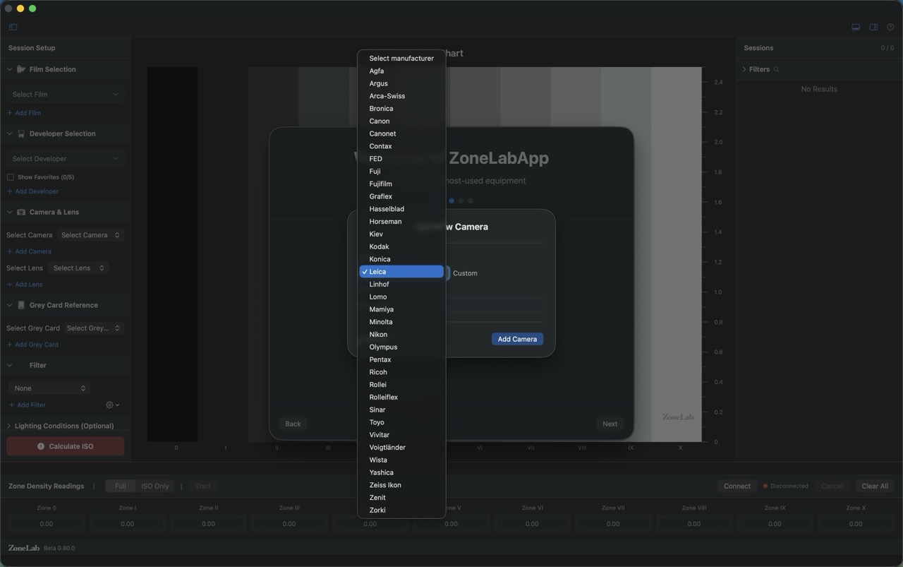Collapse the Film Selection section

pos(10,69)
